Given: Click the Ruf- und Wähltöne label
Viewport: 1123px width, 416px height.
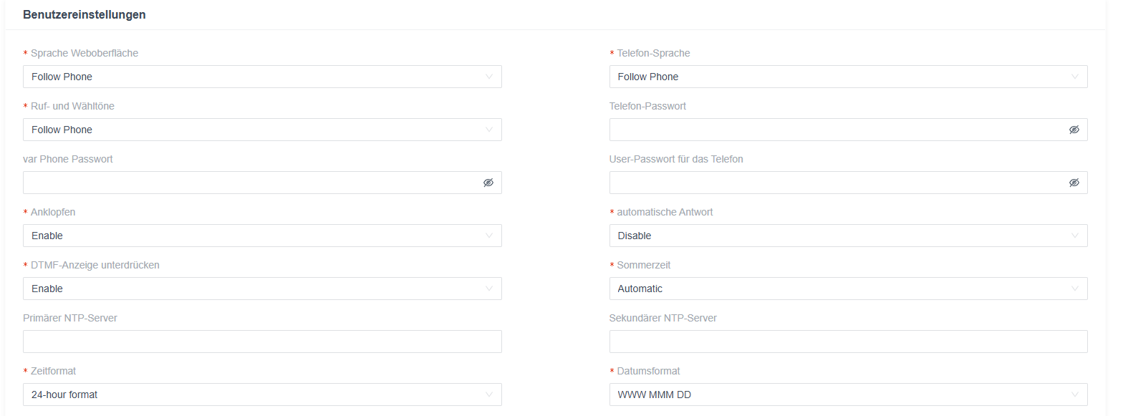Looking at the screenshot, I should (x=72, y=106).
